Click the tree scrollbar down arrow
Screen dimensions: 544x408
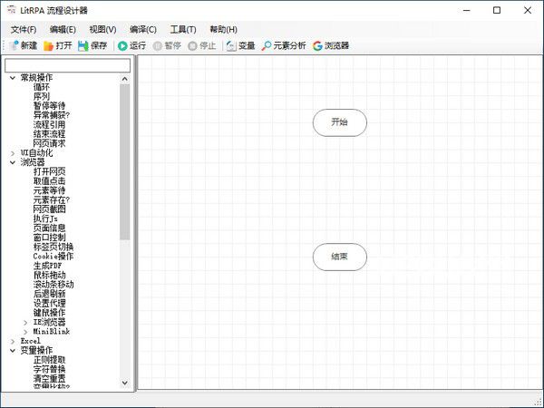[x=125, y=383]
